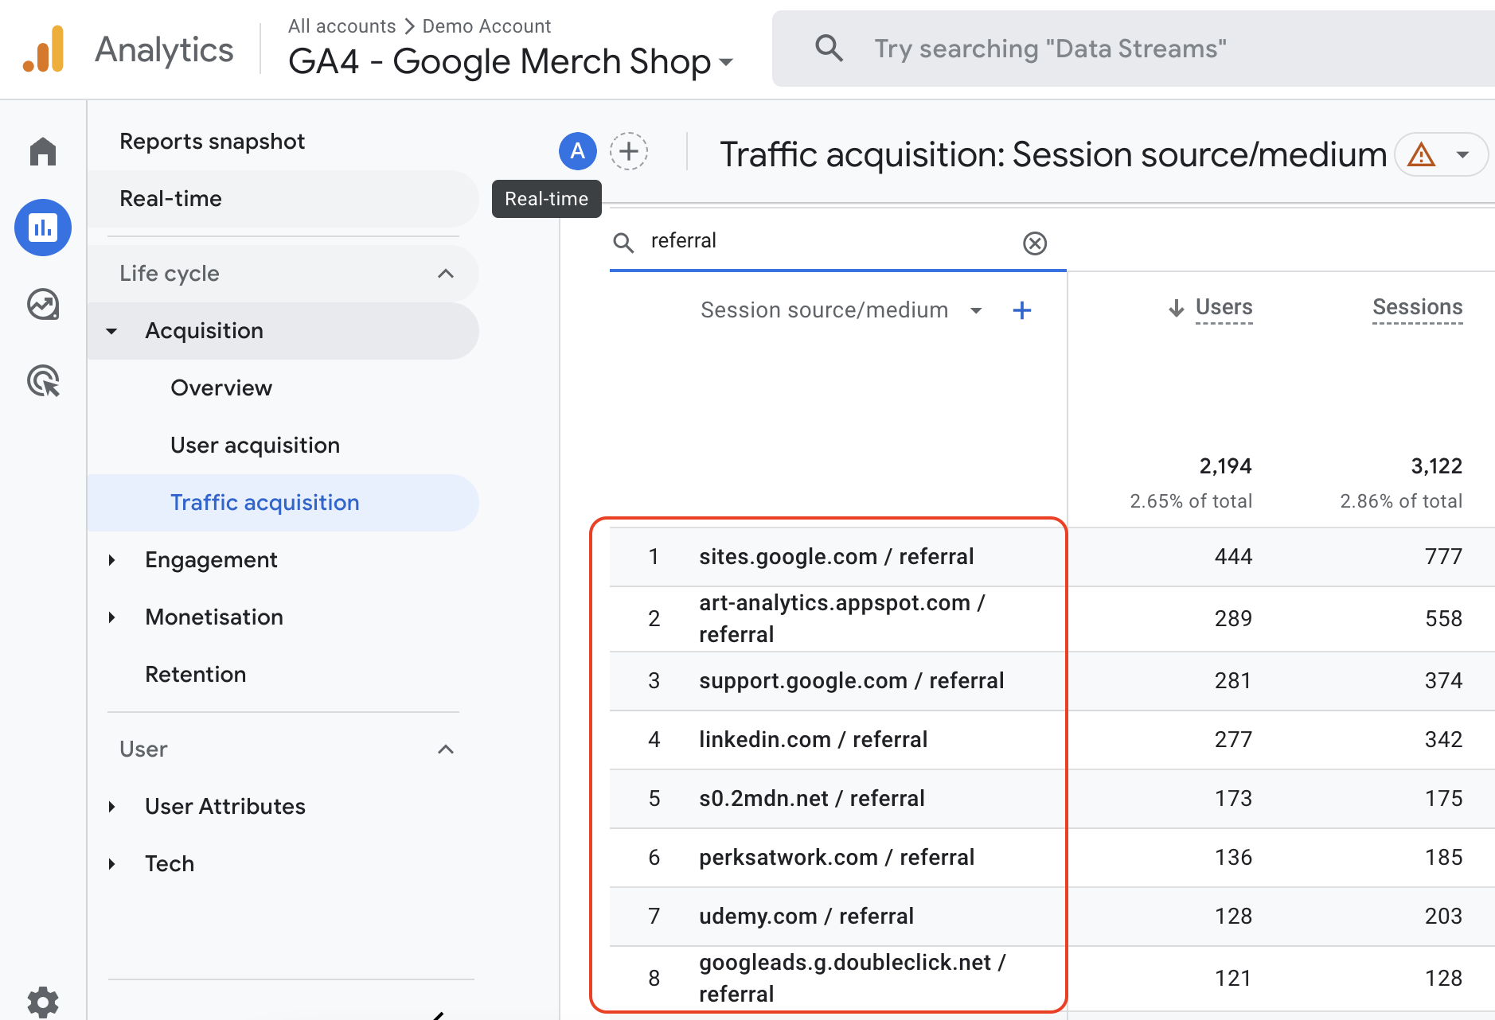The height and width of the screenshot is (1020, 1495).
Task: Add a secondary dimension with blue plus
Action: click(1022, 310)
